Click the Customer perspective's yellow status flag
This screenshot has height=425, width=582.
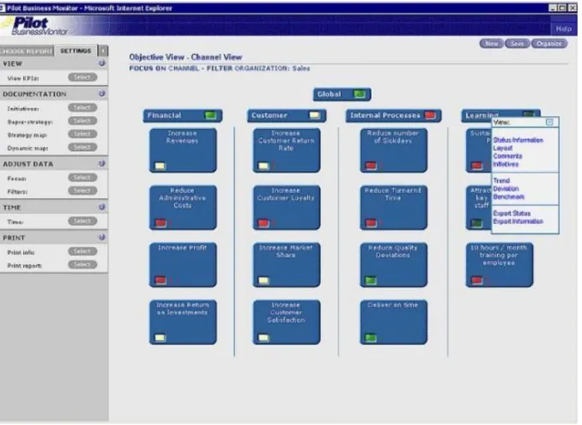pyautogui.click(x=314, y=115)
